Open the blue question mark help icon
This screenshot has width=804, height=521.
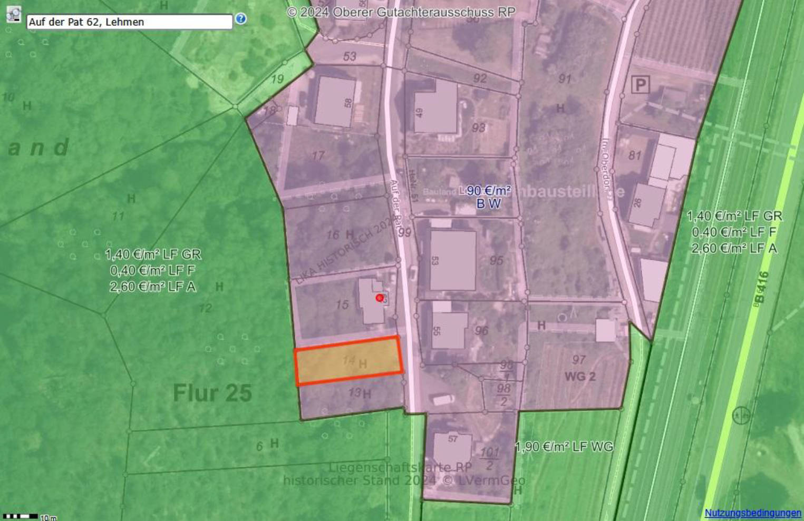[241, 18]
